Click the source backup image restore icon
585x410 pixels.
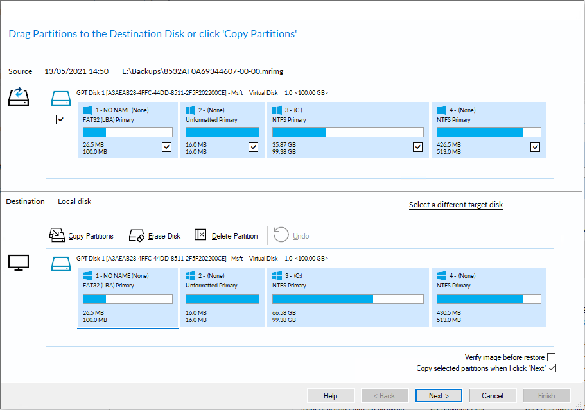coord(19,96)
